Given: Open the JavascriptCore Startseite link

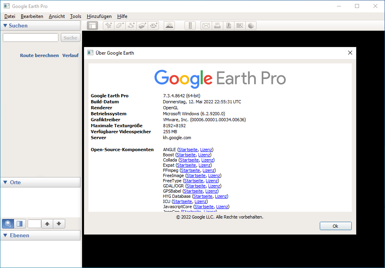Looking at the screenshot, I should point(204,207).
